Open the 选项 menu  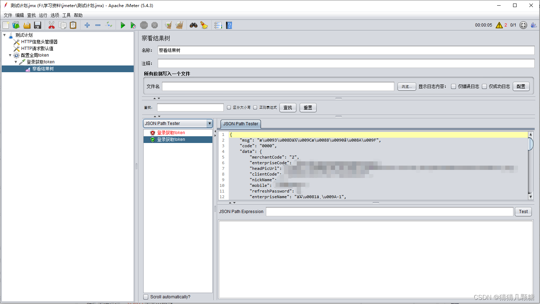coord(55,15)
